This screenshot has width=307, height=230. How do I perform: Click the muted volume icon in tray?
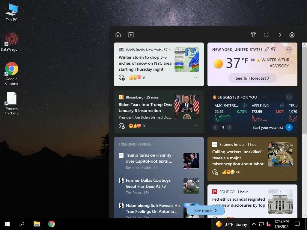click(268, 224)
